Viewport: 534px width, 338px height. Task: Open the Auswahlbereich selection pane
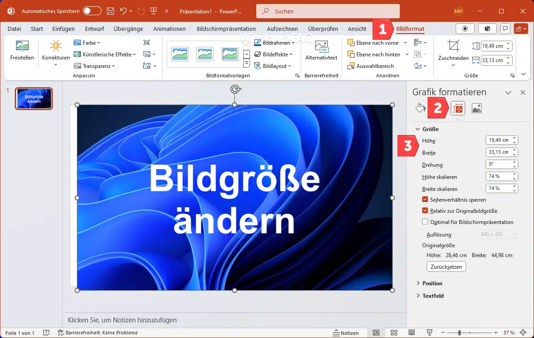[x=371, y=66]
